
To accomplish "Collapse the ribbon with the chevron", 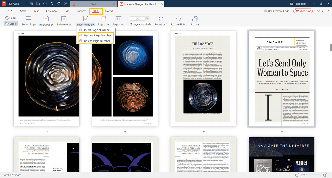I will [x=328, y=11].
